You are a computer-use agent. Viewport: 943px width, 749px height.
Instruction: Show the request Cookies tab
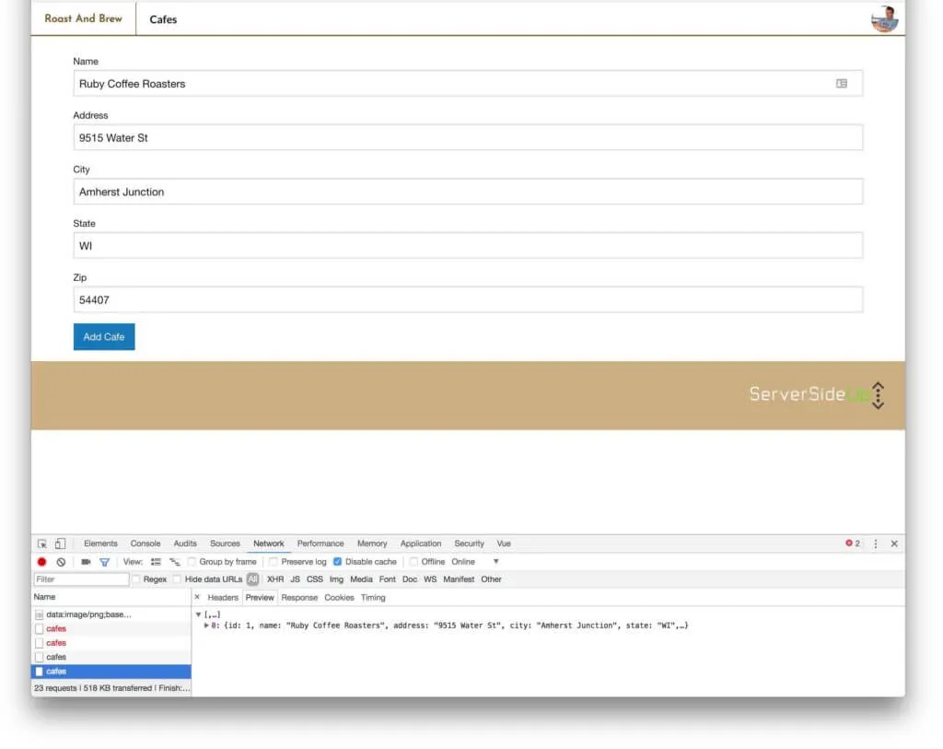coord(339,597)
